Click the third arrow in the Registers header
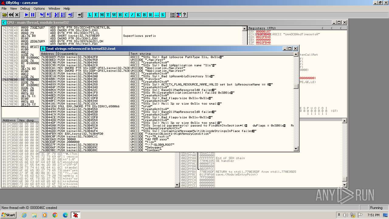 [x=341, y=28]
